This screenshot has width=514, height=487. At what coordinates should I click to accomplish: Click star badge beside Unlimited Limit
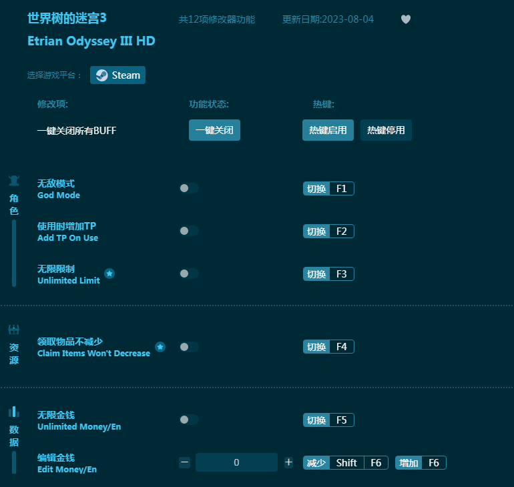109,274
